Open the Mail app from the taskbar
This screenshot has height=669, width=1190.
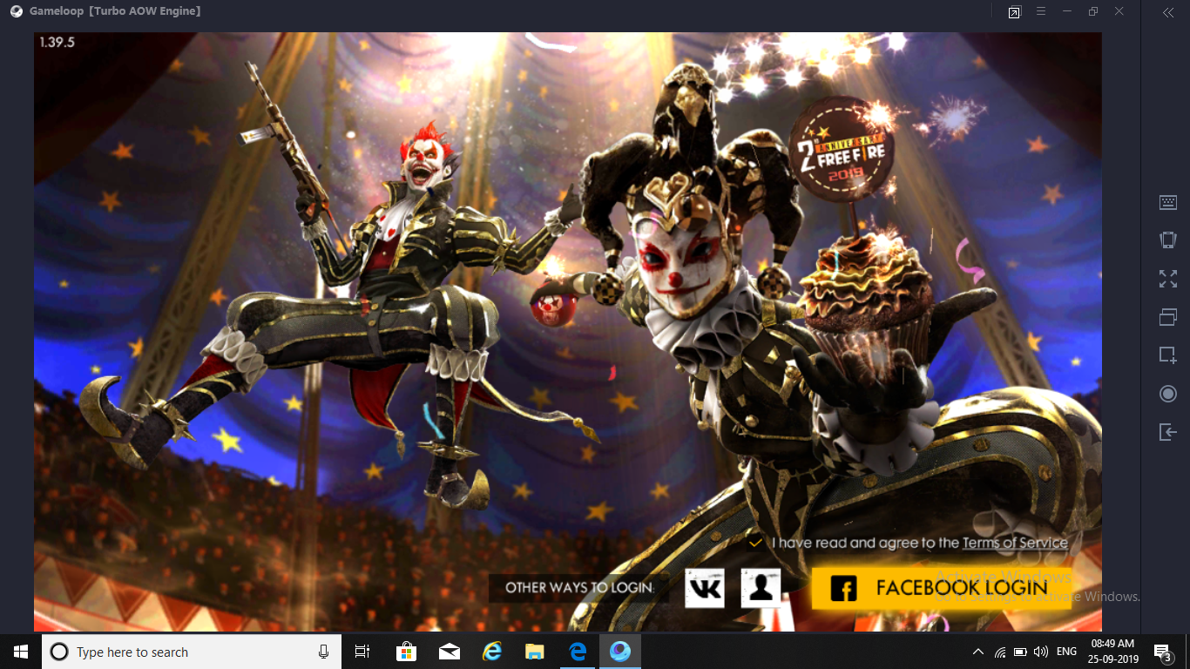[450, 652]
